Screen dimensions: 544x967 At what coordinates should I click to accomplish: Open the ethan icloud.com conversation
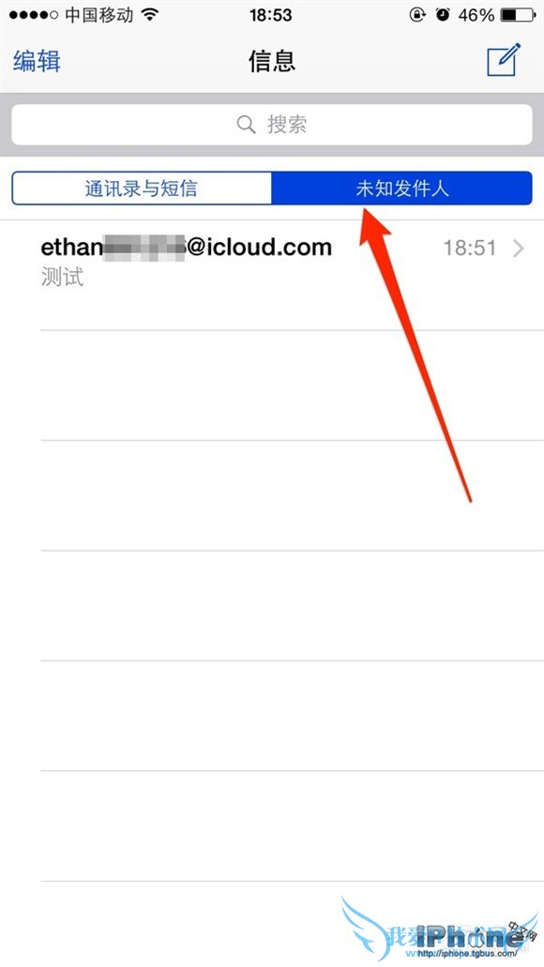(x=272, y=275)
